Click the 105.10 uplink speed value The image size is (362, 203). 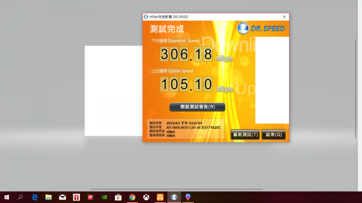pos(186,84)
